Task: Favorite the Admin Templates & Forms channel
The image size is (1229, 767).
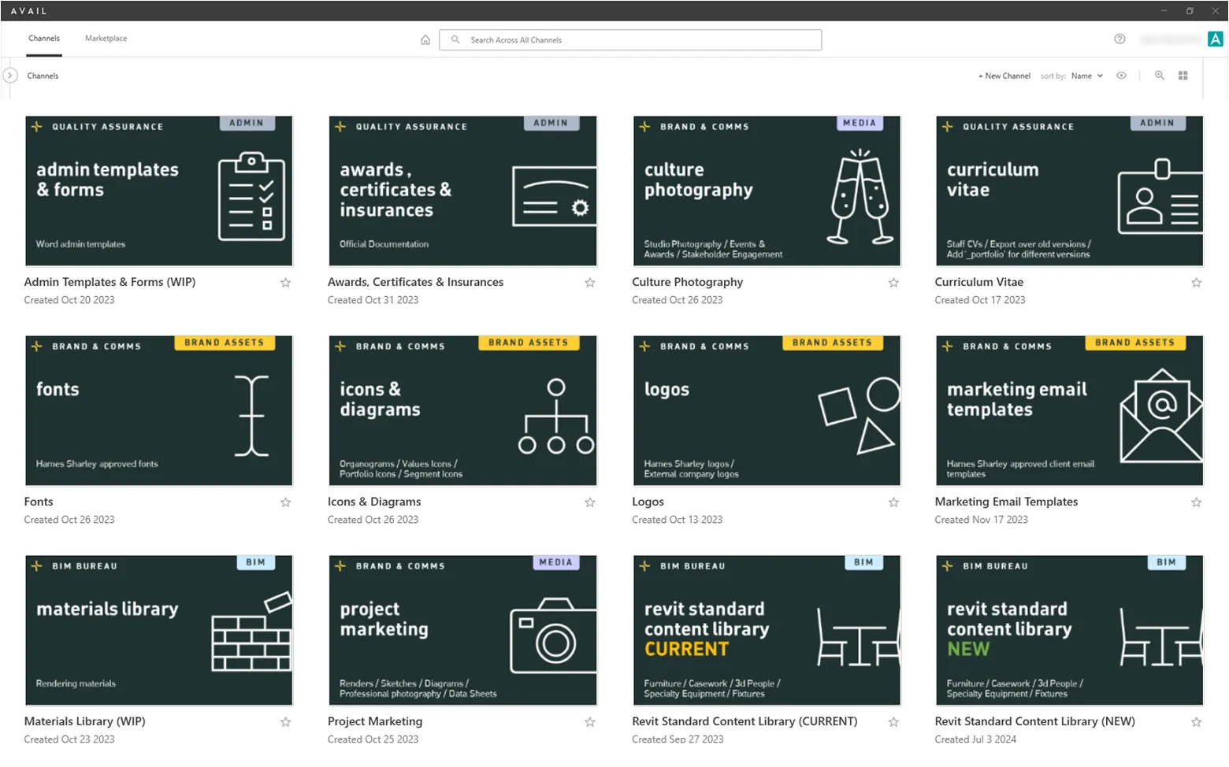Action: click(x=286, y=283)
